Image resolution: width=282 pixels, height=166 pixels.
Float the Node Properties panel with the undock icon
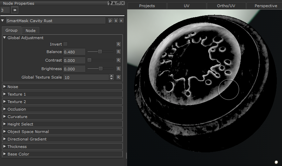point(118,3)
